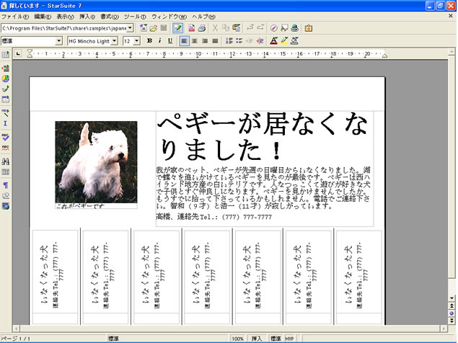Image resolution: width=458 pixels, height=343 pixels.
Task: Paste from clipboard icon
Action: (237, 28)
